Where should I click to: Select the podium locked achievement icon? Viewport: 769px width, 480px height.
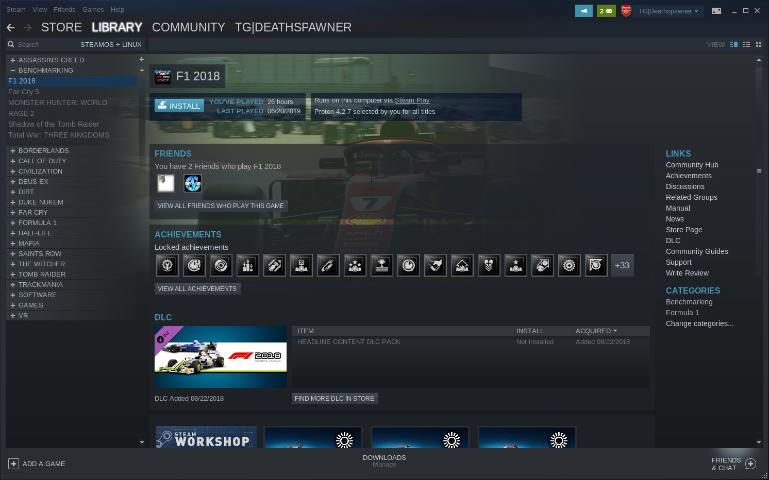(x=248, y=265)
